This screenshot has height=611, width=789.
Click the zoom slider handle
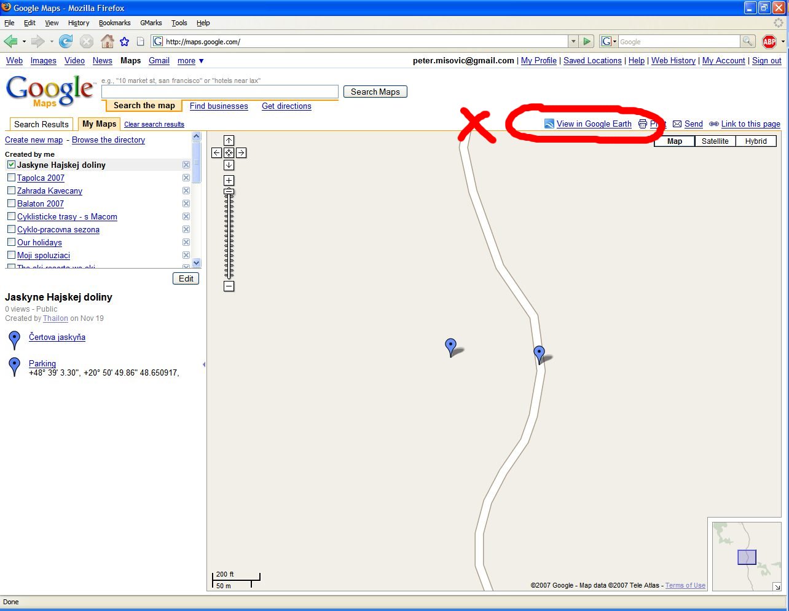[x=229, y=191]
